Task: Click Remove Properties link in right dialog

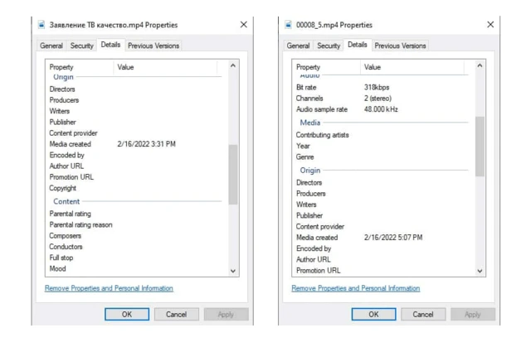Action: coord(356,288)
